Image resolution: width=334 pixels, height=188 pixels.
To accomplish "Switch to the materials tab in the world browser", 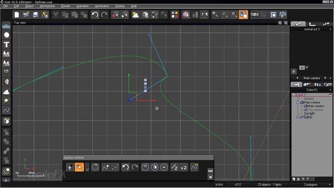I will point(307,85).
